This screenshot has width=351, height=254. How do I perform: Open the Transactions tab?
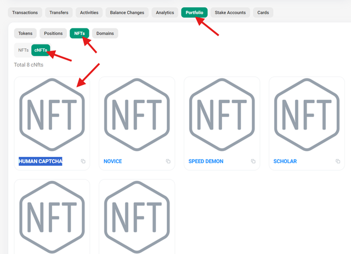[25, 13]
